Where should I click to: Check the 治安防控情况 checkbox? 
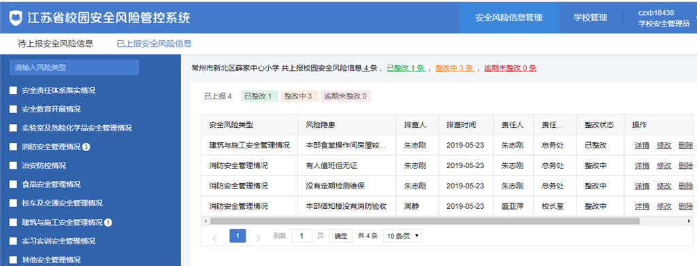click(13, 165)
